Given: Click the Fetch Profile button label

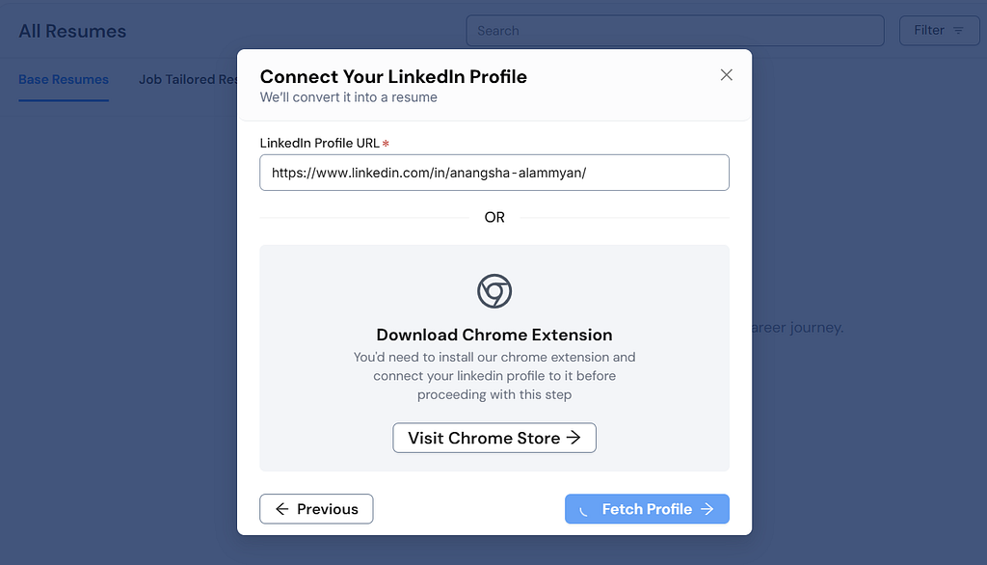Looking at the screenshot, I should click(647, 509).
